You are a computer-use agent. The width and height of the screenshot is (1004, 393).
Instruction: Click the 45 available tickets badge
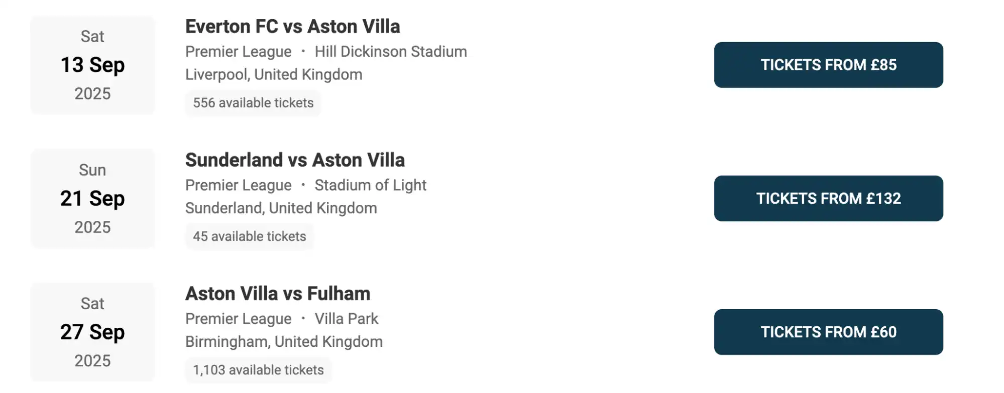[x=250, y=236]
